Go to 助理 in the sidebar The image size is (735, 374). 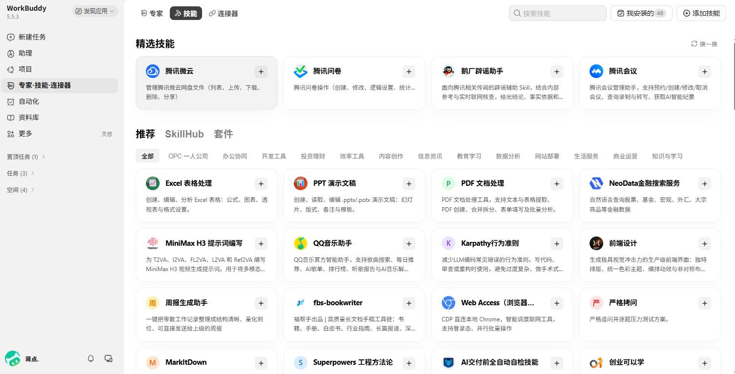click(60, 53)
